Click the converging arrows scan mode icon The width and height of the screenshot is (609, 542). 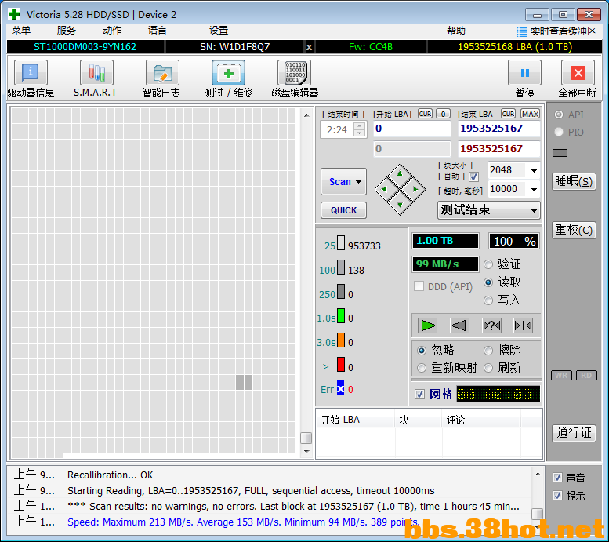[x=523, y=326]
